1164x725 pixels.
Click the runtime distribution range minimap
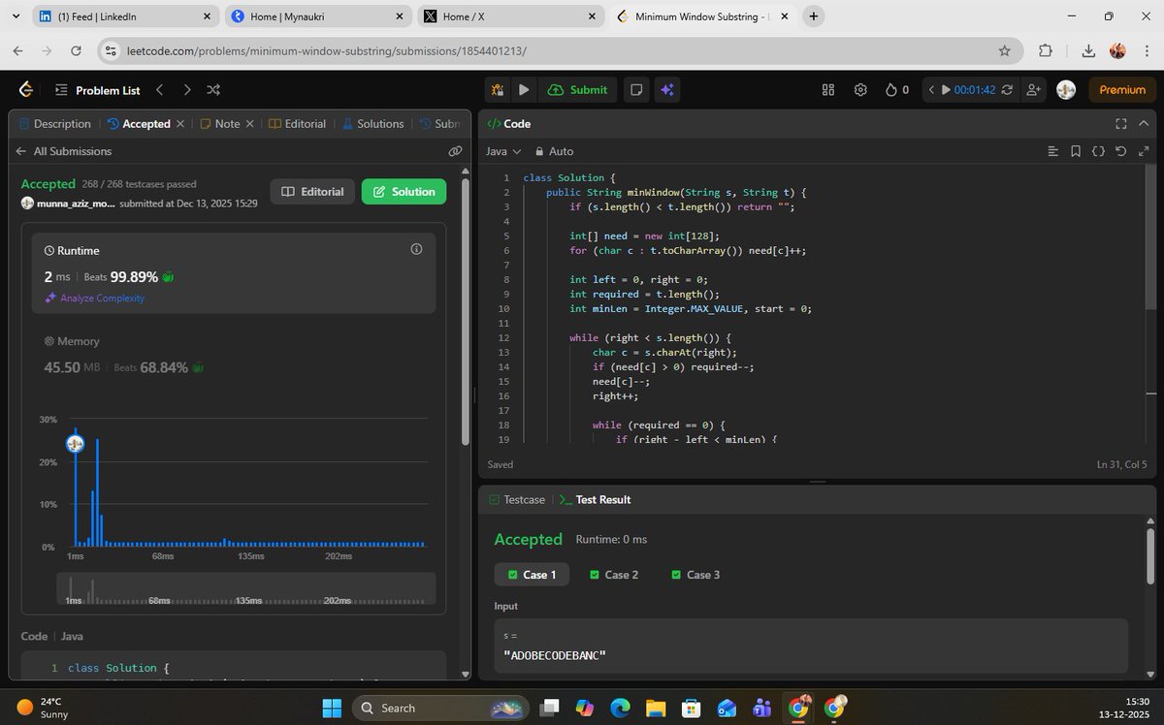246,589
